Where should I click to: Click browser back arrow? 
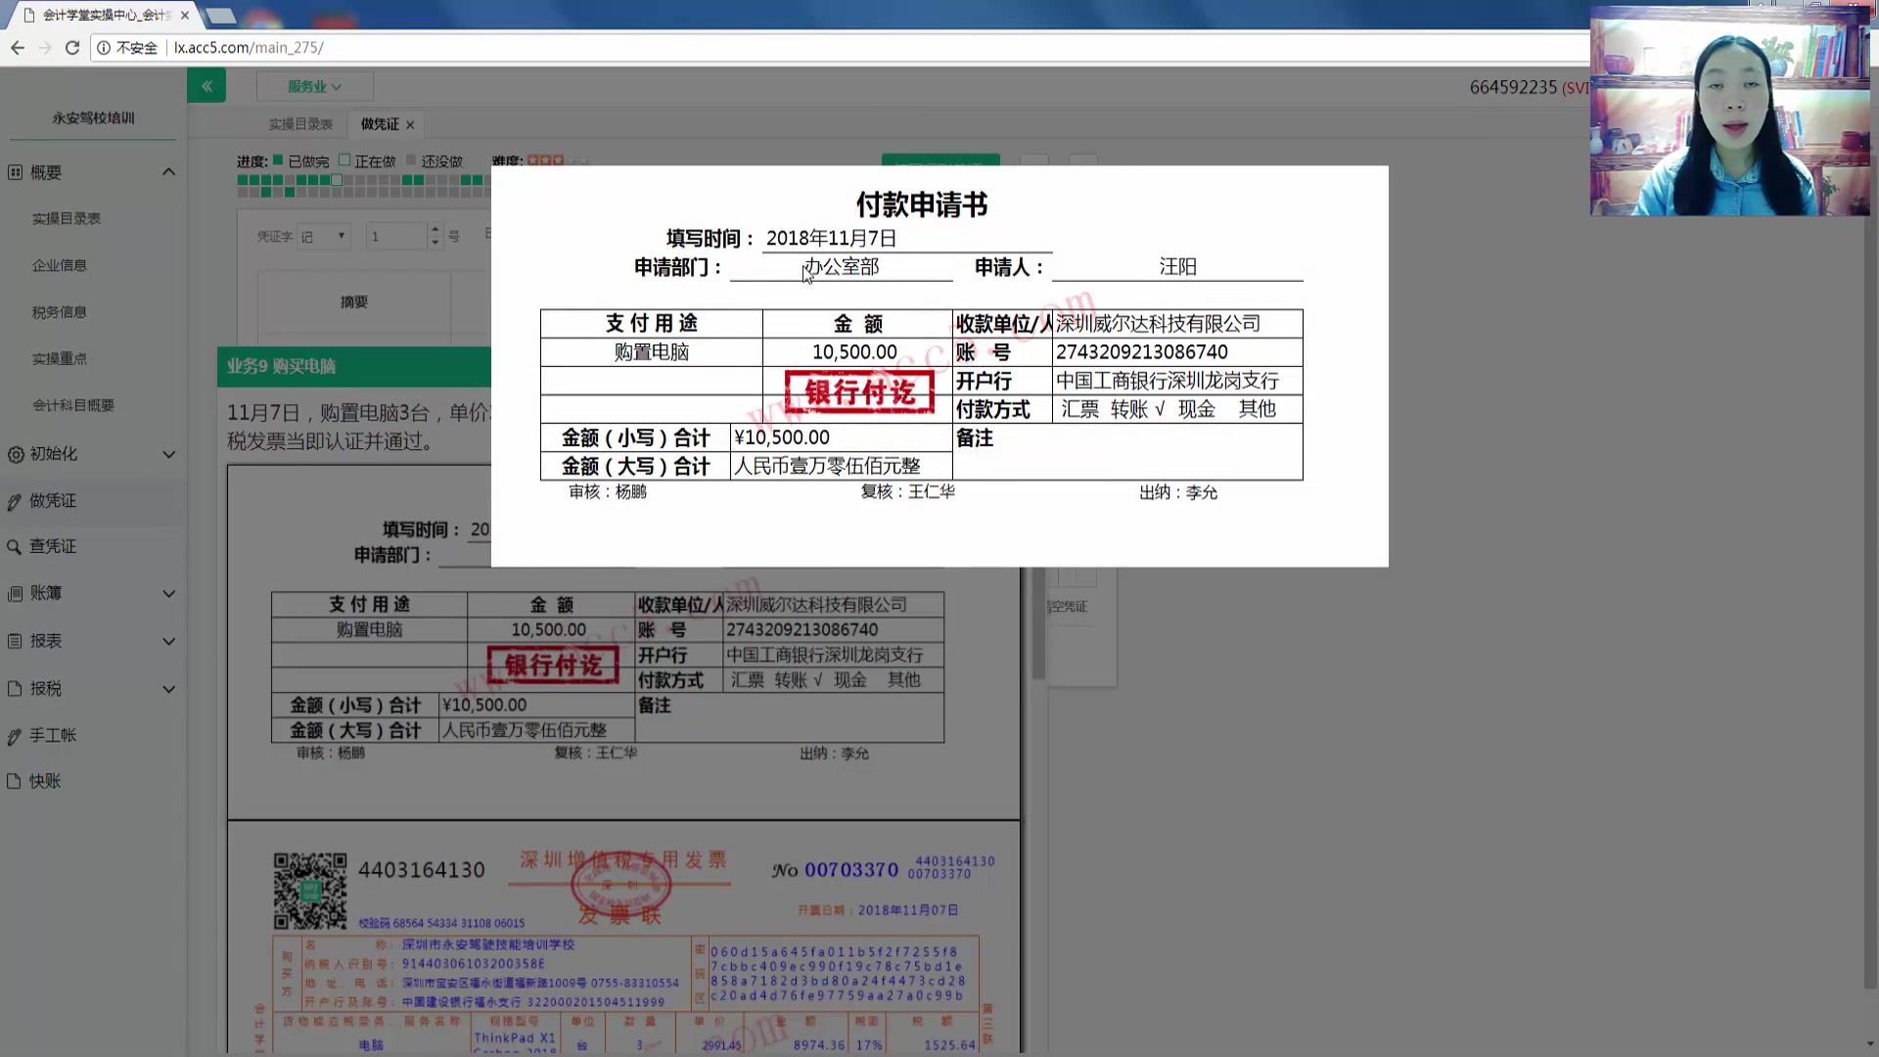click(18, 47)
